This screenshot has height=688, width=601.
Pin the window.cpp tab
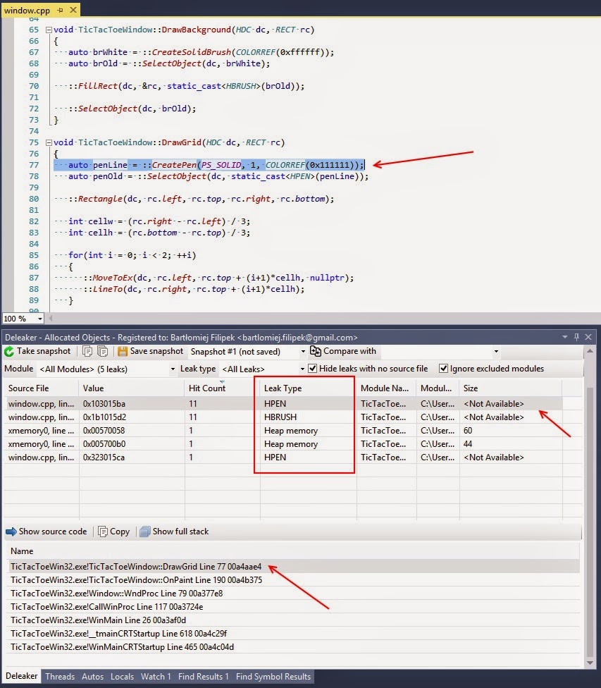(x=58, y=10)
